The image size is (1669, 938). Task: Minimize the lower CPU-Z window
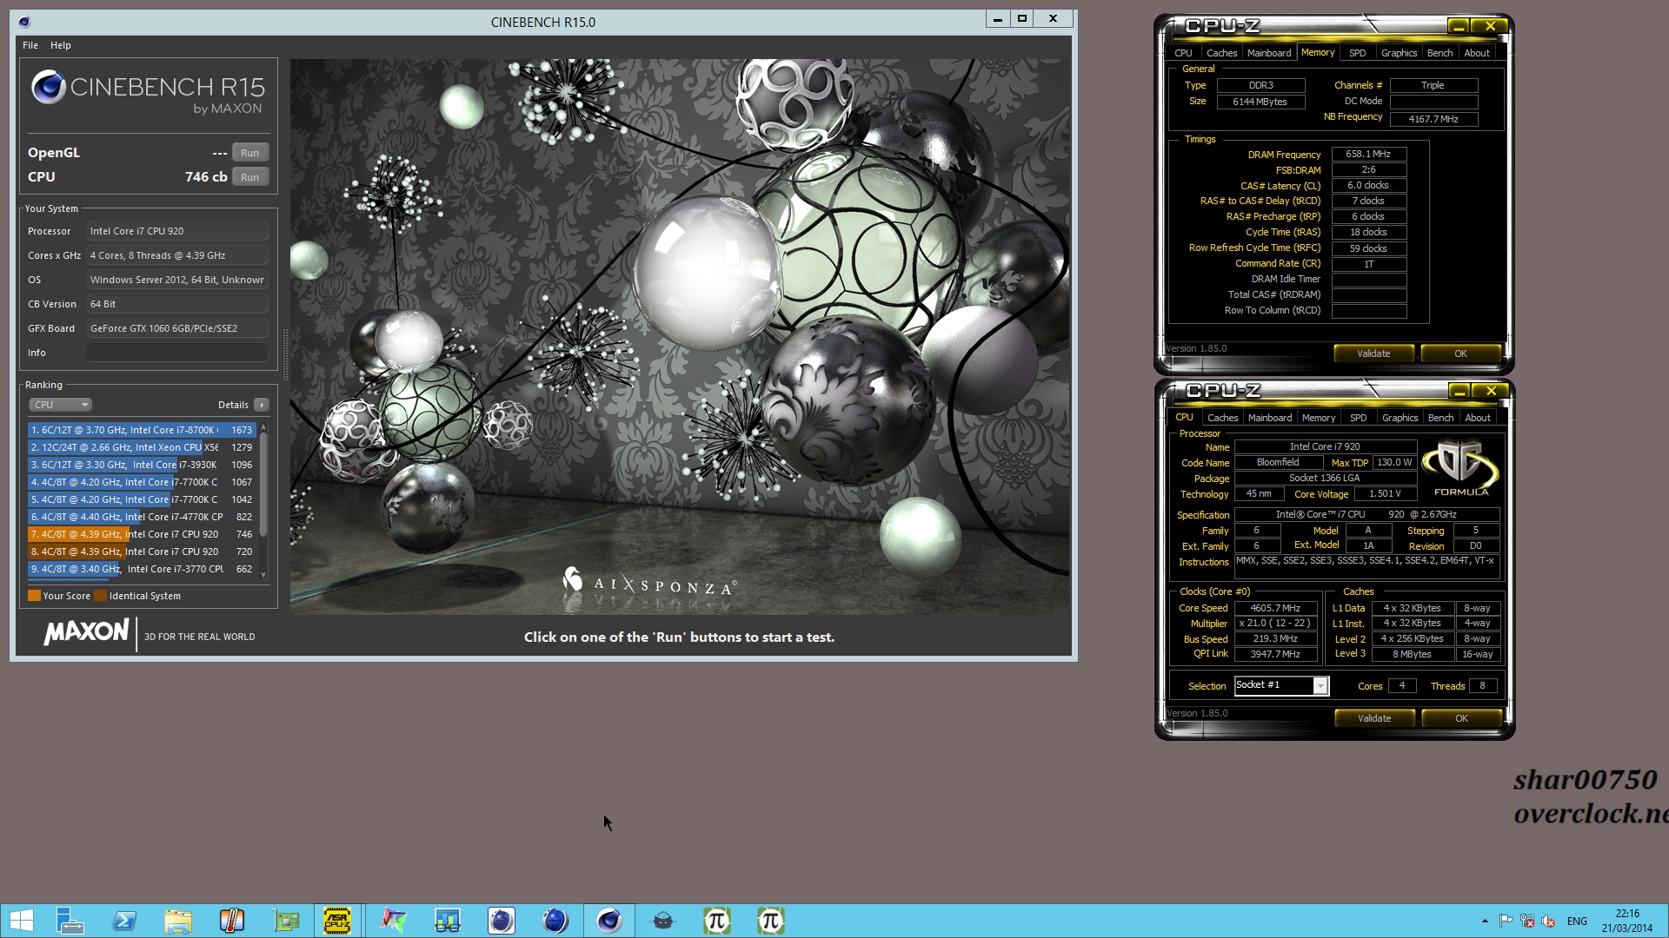point(1460,391)
